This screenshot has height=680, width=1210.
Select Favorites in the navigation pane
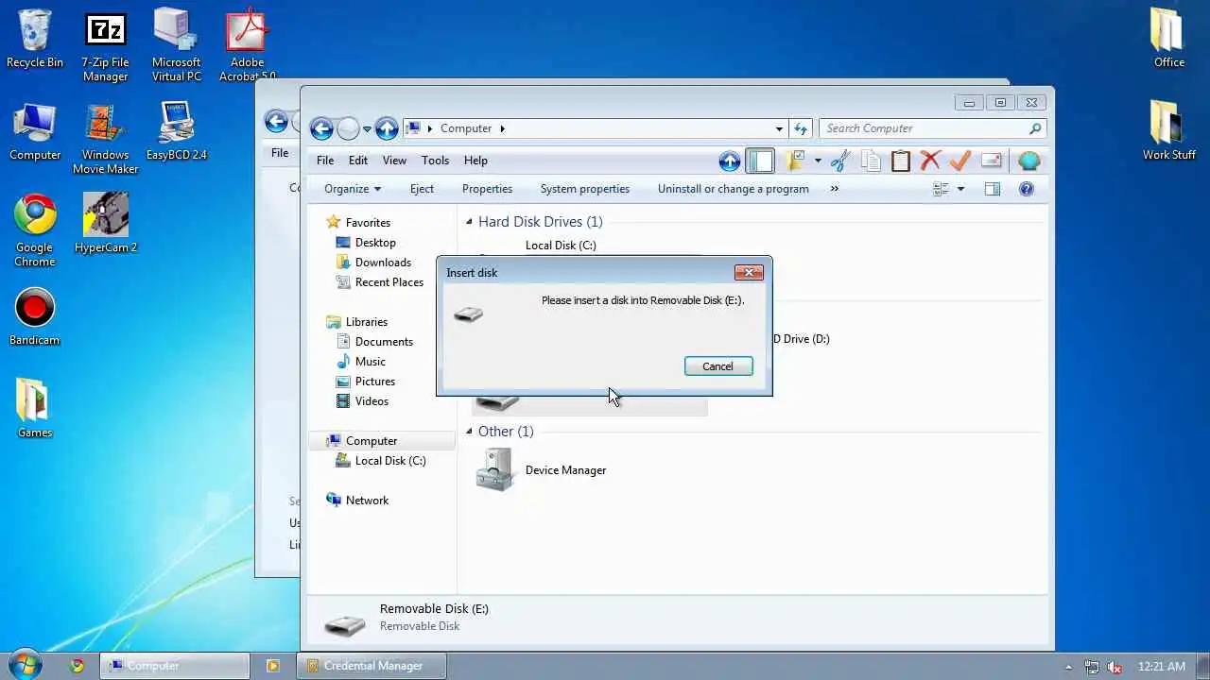click(358, 223)
